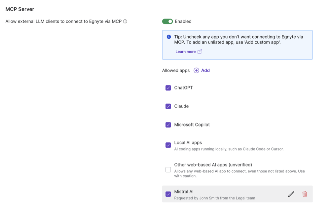Click the external link icon beside Learn more
Viewport: 330px width, 210px height.
click(x=200, y=52)
